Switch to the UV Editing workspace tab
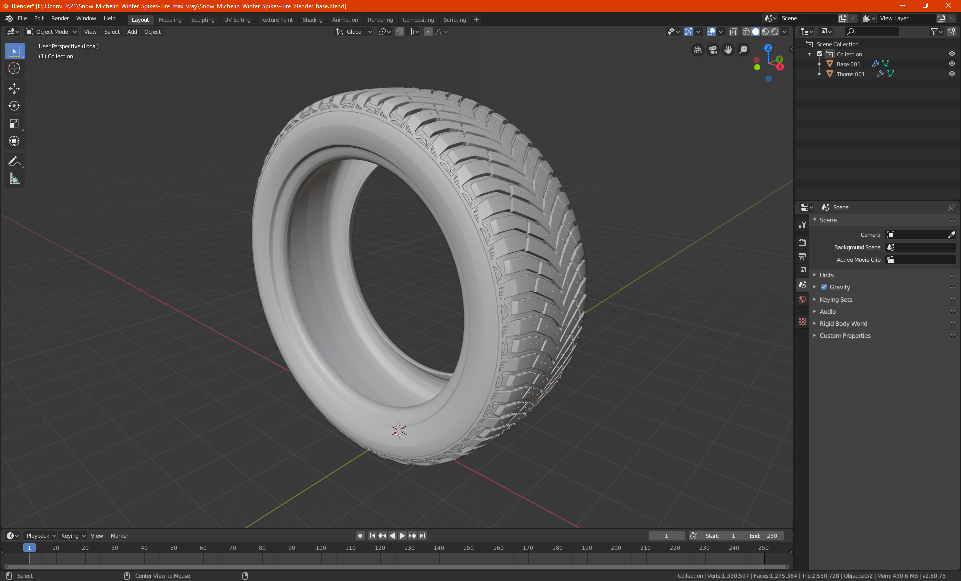This screenshot has height=581, width=961. (237, 20)
